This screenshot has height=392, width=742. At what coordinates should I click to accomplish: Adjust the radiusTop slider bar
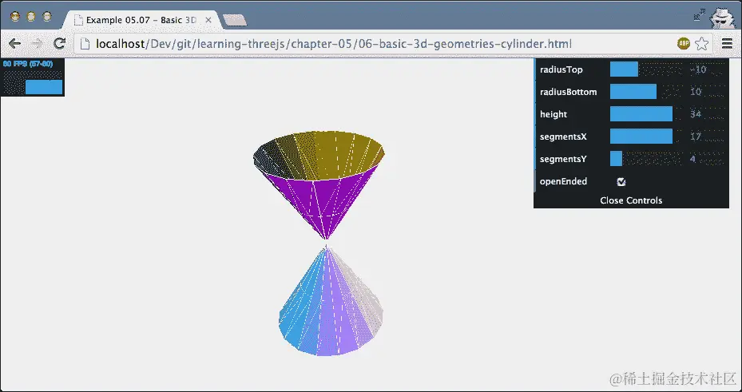point(648,69)
